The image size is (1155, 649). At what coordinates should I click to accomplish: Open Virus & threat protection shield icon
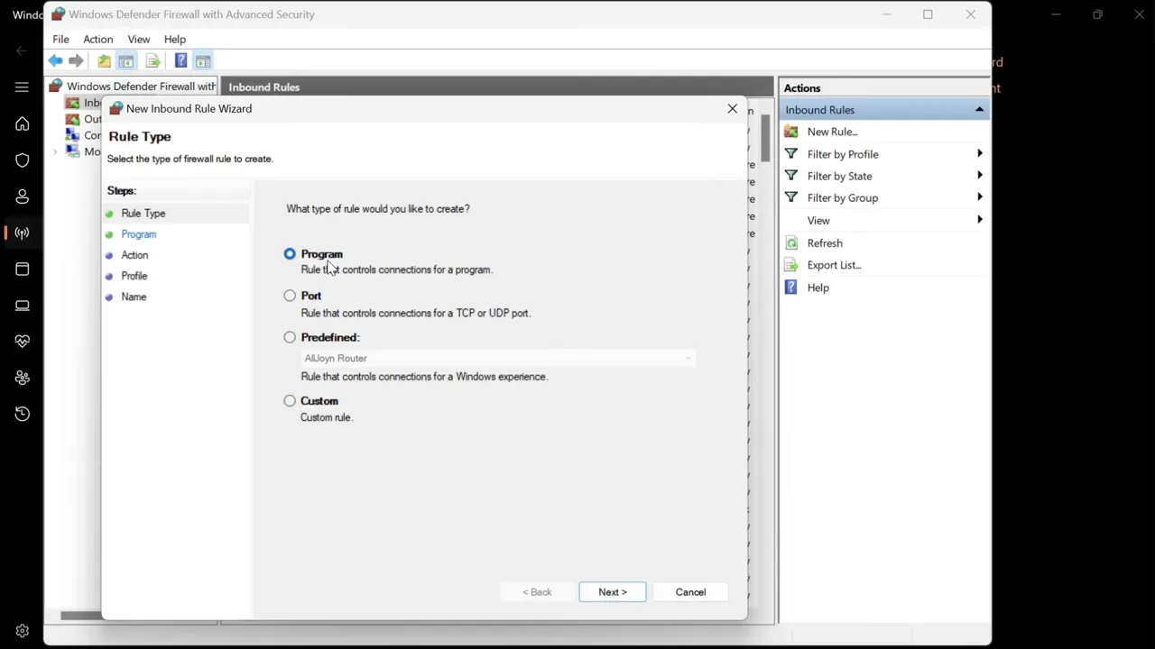22,160
